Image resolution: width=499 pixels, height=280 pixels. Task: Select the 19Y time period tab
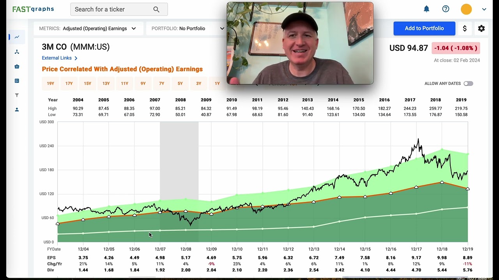(50, 84)
